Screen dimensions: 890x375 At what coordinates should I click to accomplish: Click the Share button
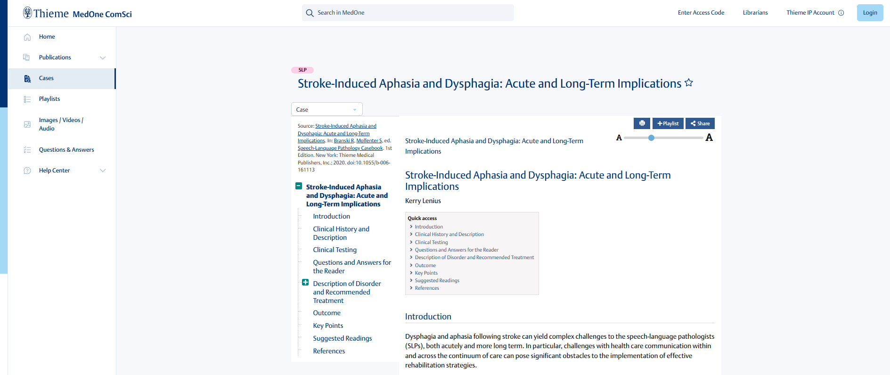coord(700,123)
